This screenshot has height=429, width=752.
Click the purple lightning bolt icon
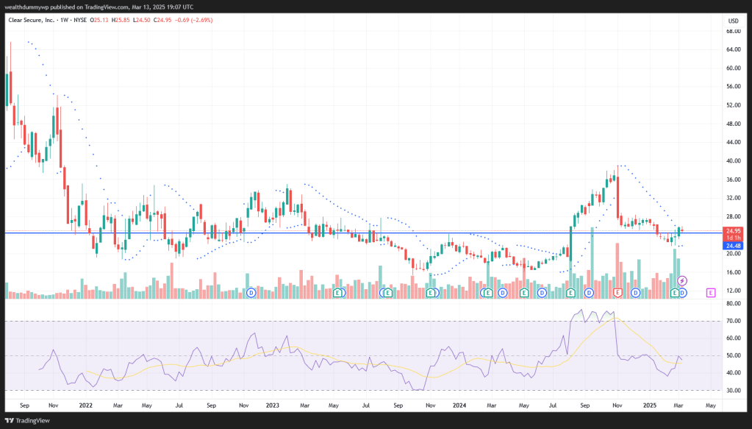click(x=682, y=280)
